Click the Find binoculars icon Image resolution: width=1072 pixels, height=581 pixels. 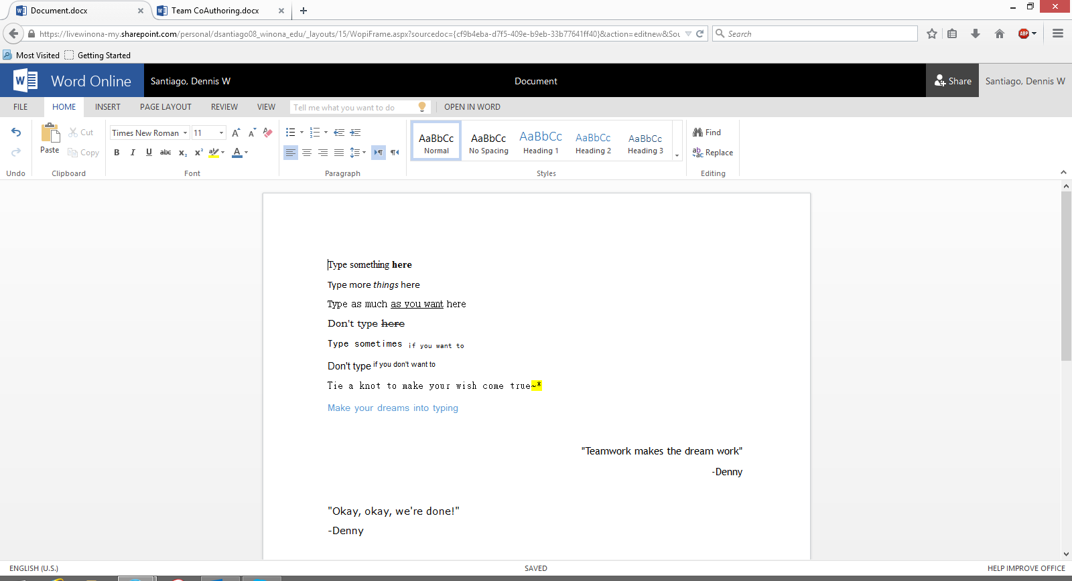[x=698, y=133]
